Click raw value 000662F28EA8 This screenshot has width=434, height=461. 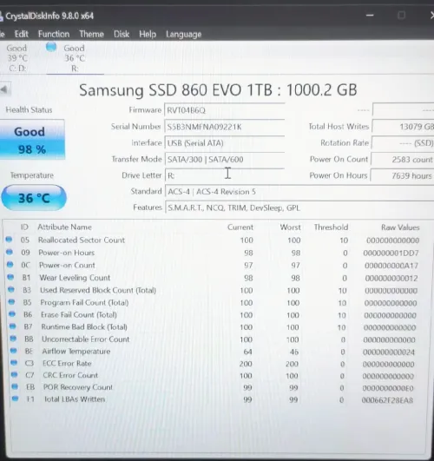click(x=387, y=400)
